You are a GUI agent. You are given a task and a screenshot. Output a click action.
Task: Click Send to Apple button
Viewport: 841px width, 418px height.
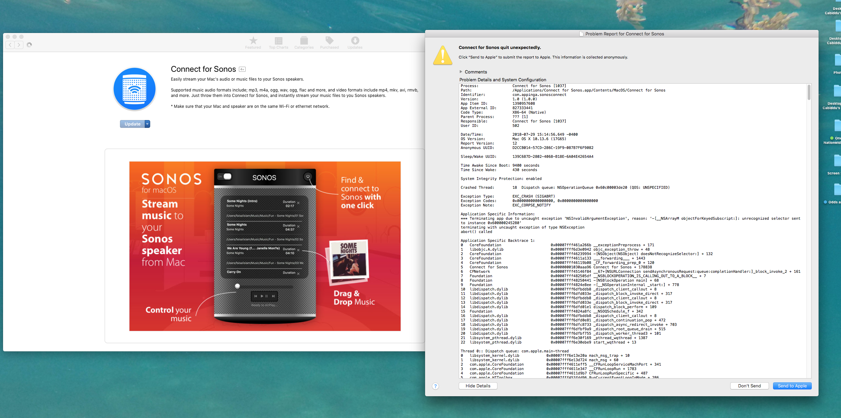[x=792, y=386]
